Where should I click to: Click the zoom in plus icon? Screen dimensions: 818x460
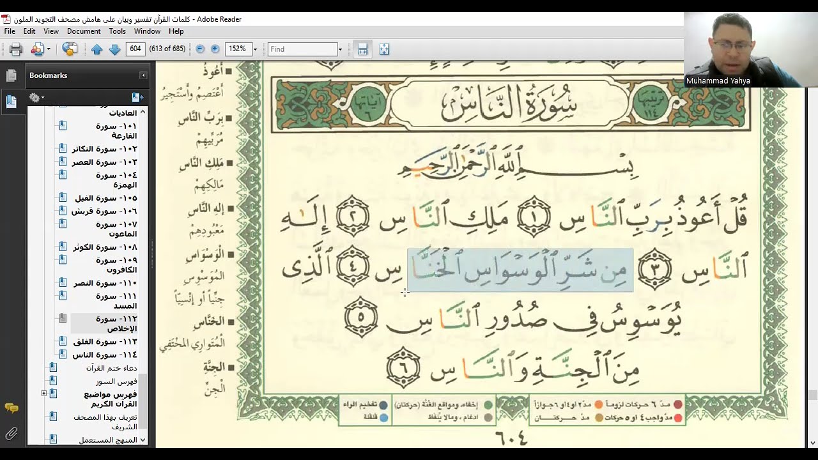(x=215, y=49)
